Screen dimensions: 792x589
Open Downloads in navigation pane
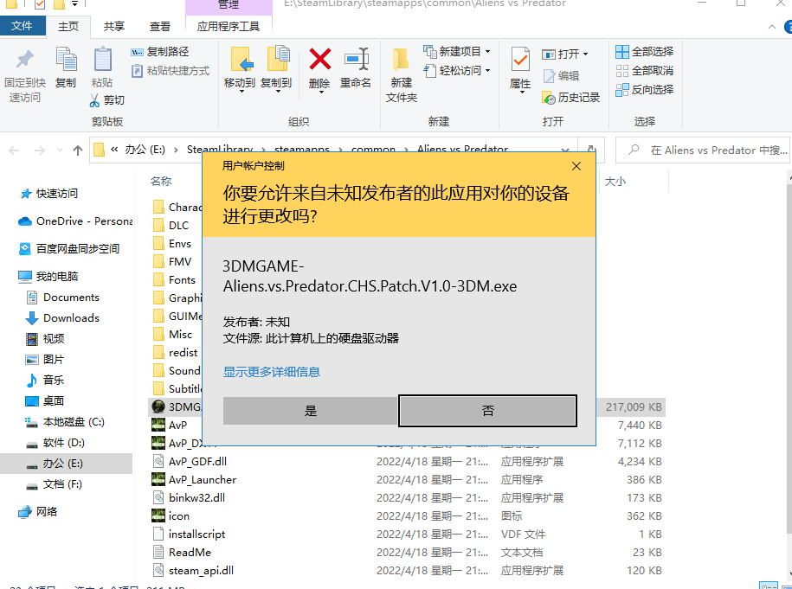[x=71, y=318]
